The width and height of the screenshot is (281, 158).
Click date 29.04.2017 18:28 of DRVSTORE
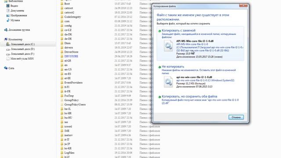(123, 56)
